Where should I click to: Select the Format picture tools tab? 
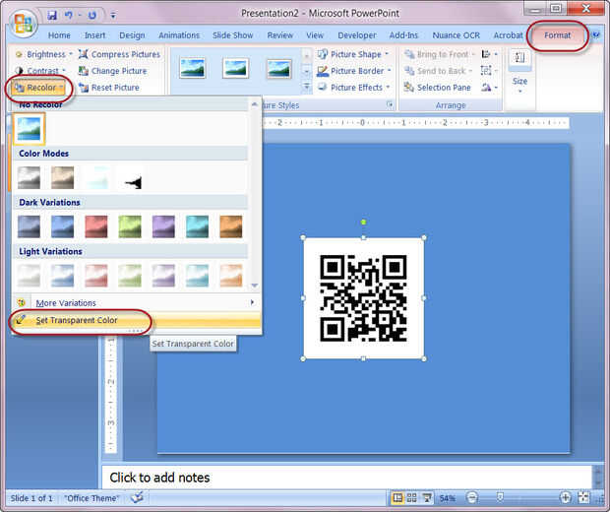click(x=558, y=35)
